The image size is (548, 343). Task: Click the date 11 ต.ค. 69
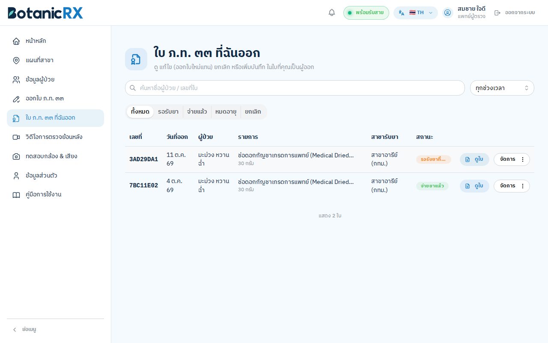[176, 159]
